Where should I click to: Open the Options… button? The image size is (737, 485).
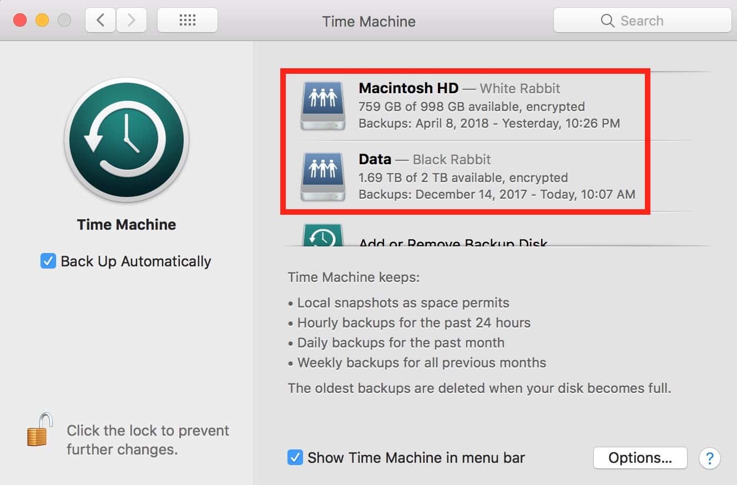pos(640,458)
